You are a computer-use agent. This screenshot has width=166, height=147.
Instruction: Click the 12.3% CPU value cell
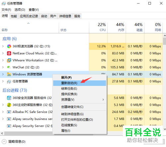[98, 46]
